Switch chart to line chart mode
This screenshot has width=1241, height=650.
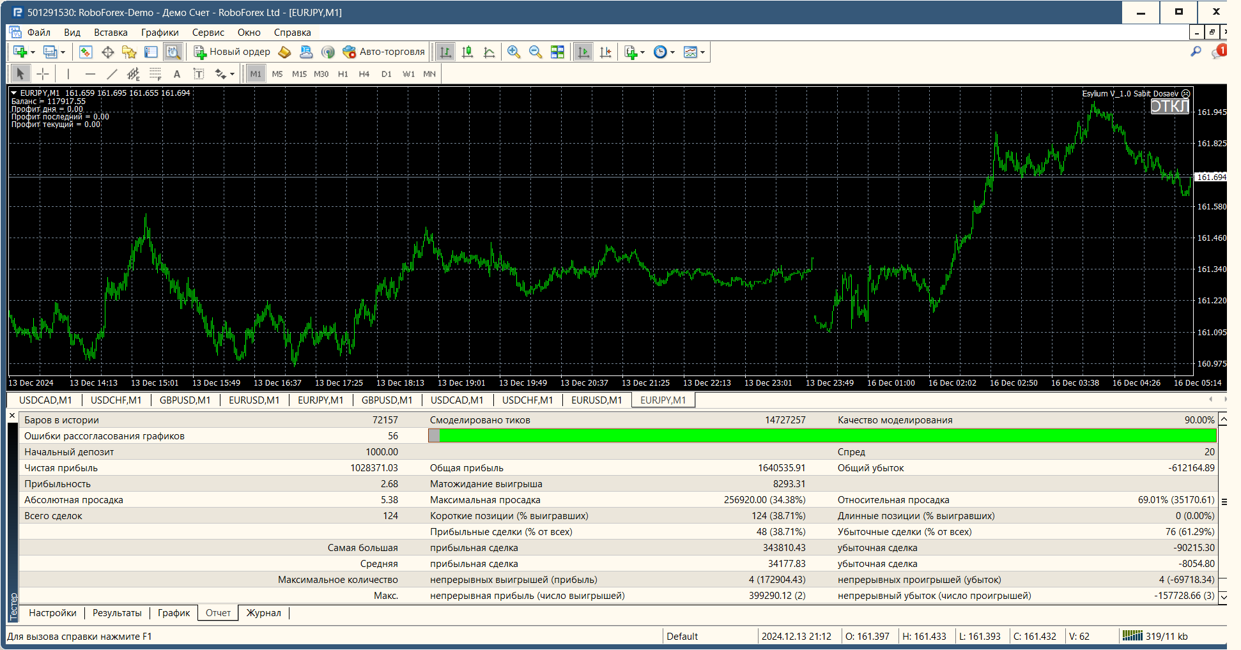[489, 52]
